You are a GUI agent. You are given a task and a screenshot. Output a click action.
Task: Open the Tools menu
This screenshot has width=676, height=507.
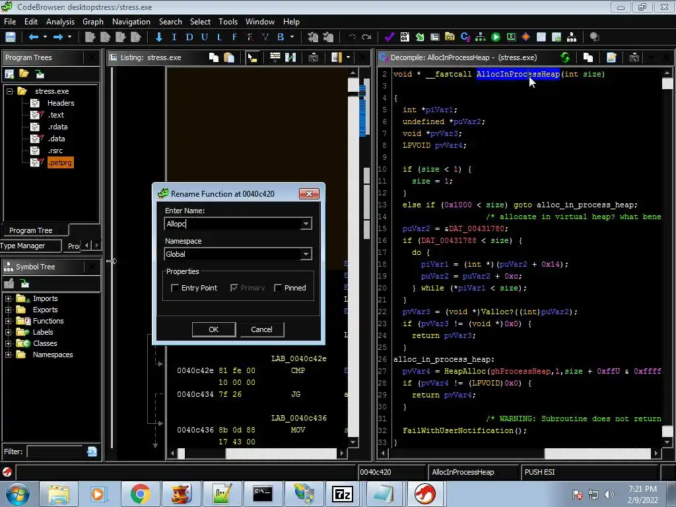[x=228, y=22]
